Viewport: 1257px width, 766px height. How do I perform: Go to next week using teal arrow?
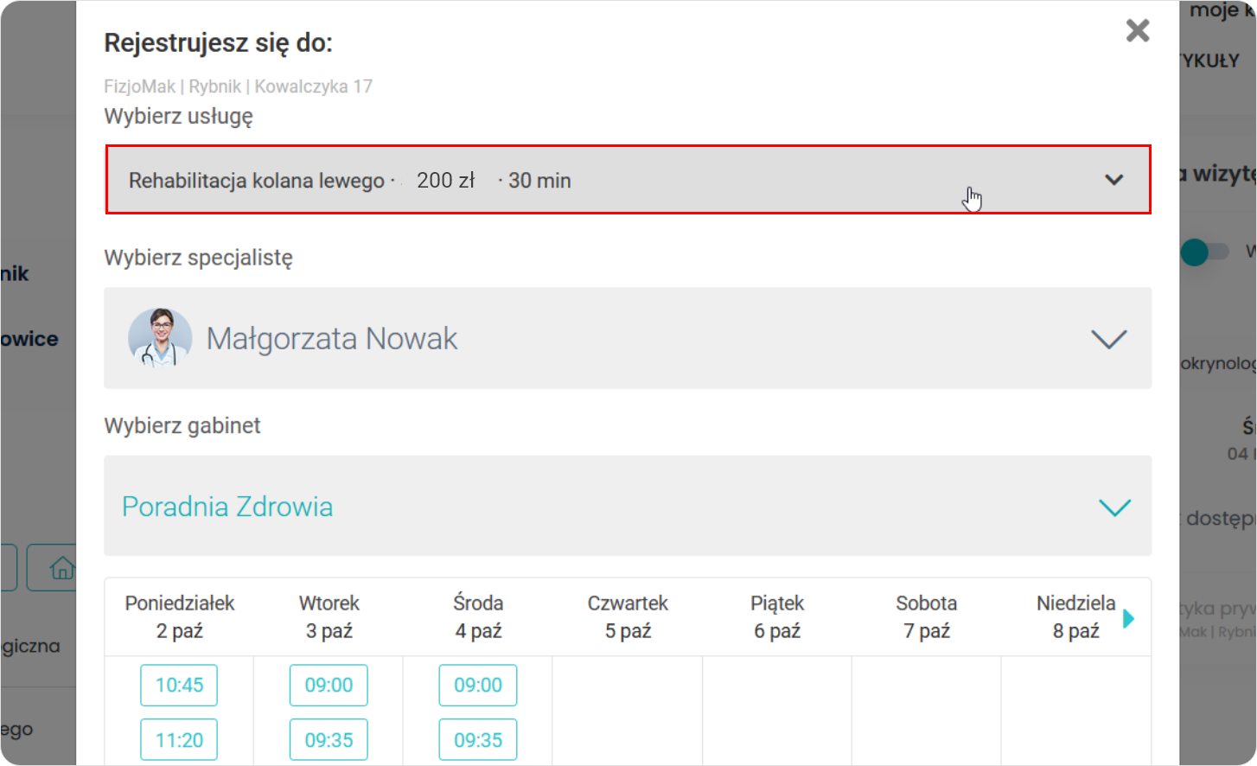[x=1128, y=618]
